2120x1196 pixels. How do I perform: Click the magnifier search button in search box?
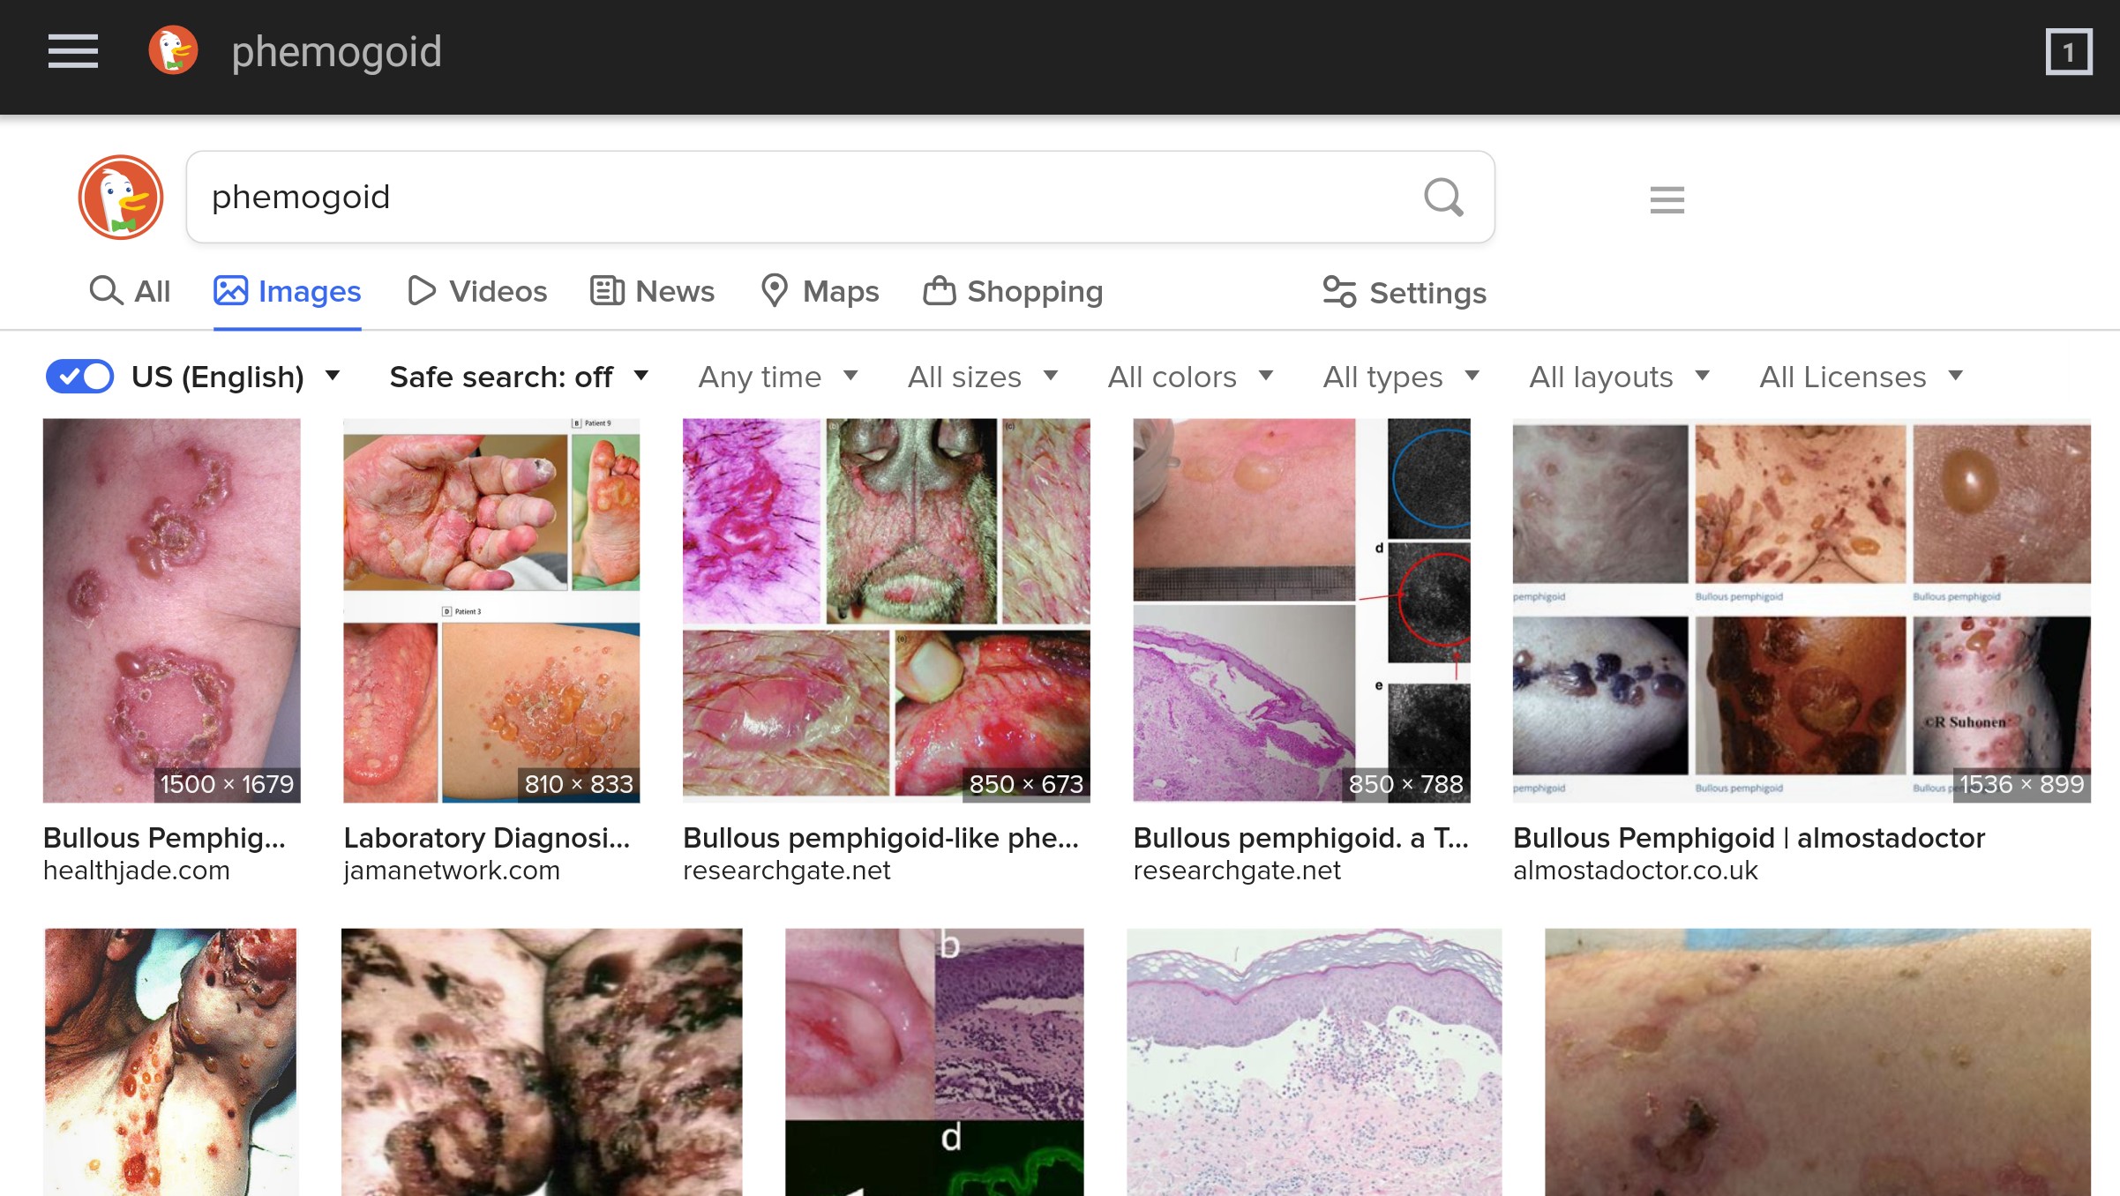pos(1443,198)
